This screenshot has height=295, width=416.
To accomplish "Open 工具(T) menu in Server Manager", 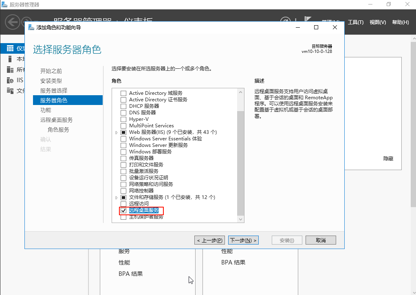I will tap(356, 22).
